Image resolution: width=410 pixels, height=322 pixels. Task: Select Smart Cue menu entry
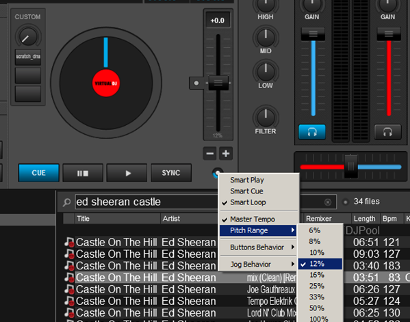click(259, 191)
